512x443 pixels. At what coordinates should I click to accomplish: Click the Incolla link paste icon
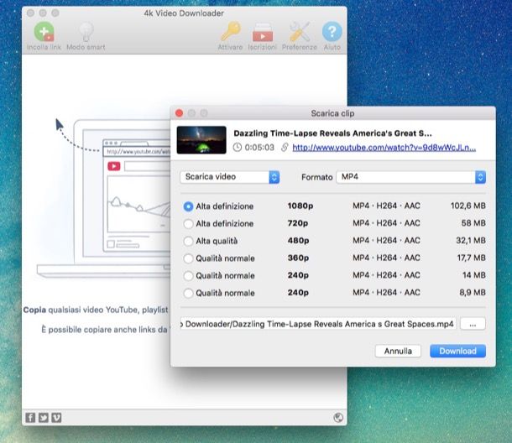coord(44,32)
